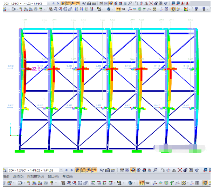Click the red overstressed segment on the first column
The height and width of the screenshot is (187, 213).
tap(25, 81)
